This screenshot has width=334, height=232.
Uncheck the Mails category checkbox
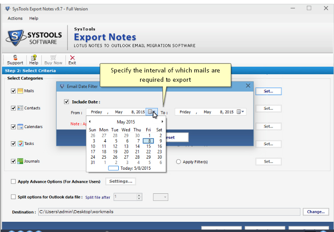(x=13, y=91)
